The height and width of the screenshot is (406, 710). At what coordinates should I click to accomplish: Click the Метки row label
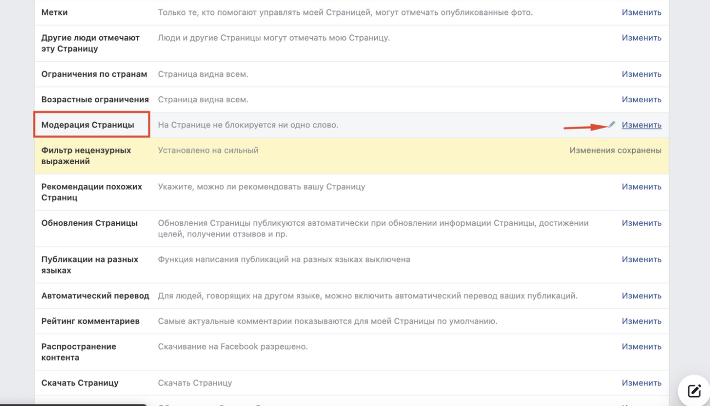pyautogui.click(x=55, y=13)
